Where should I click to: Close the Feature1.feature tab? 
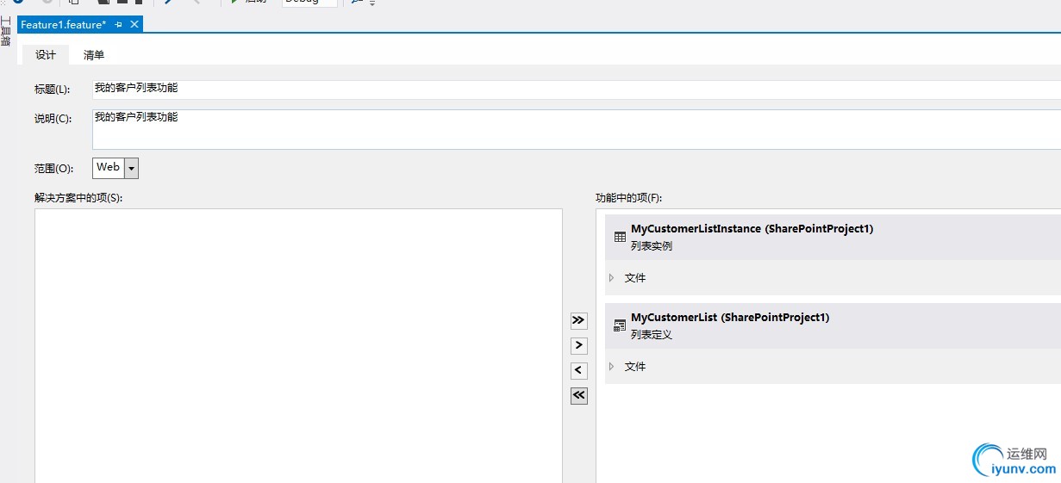click(x=134, y=25)
